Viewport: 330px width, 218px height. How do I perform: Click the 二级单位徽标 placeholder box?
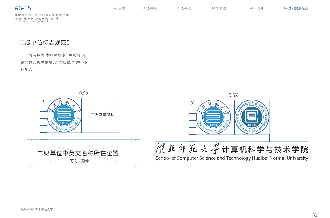point(103,115)
